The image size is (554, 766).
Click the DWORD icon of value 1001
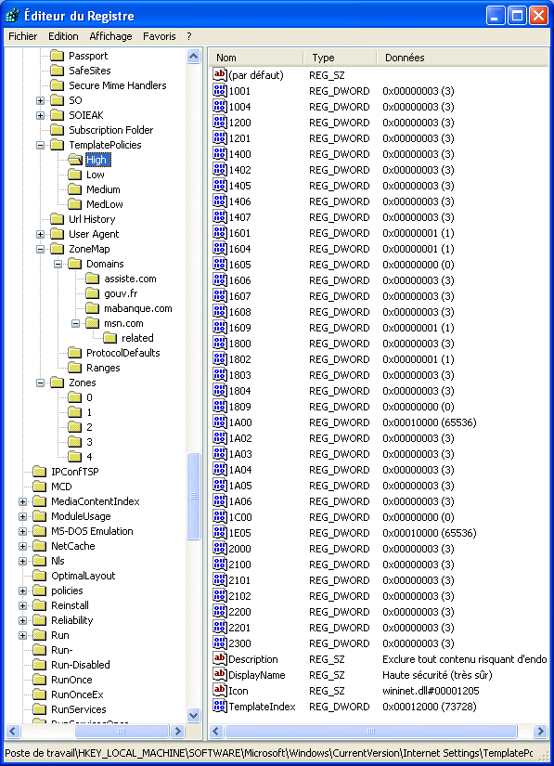220,90
